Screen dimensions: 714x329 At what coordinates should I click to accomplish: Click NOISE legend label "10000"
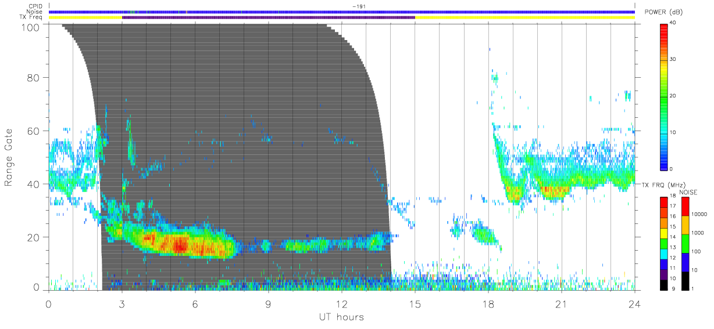pyautogui.click(x=699, y=214)
